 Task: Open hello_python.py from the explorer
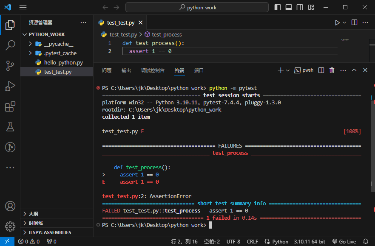click(57, 62)
